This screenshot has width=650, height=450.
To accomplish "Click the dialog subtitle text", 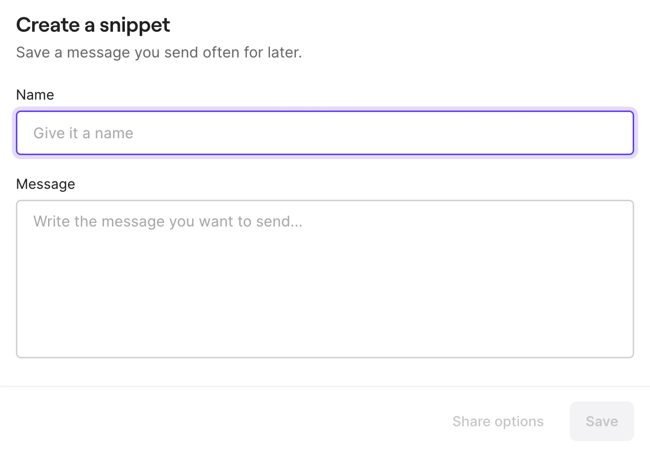I will [159, 52].
